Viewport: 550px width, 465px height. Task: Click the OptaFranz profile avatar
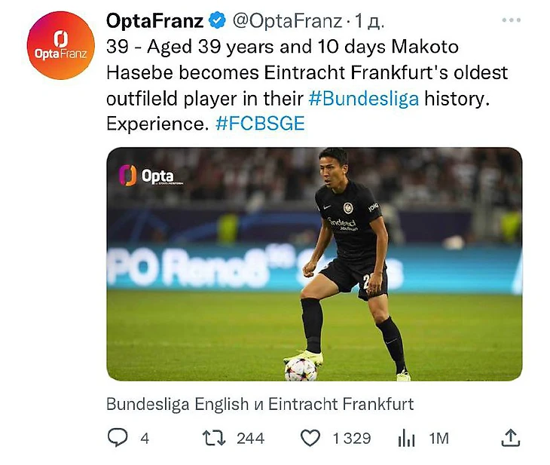coord(60,45)
